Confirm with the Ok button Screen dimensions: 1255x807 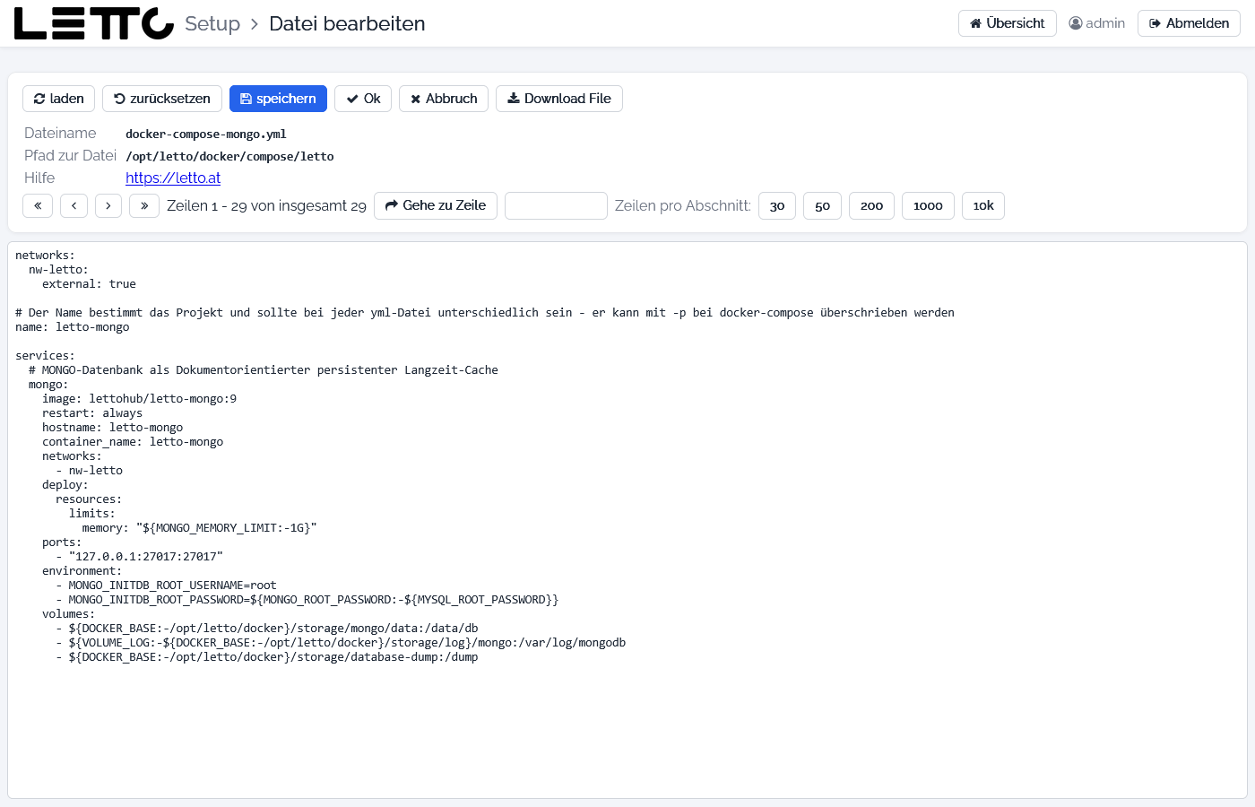point(363,99)
